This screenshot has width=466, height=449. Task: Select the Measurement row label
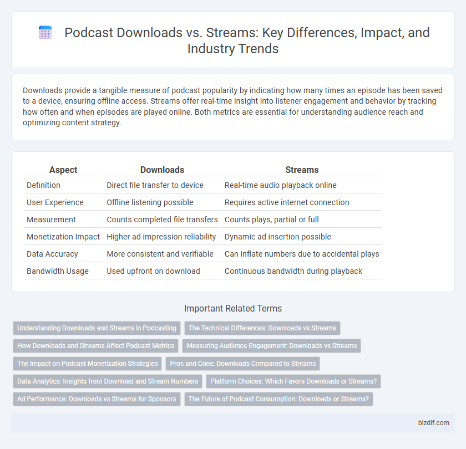(51, 220)
